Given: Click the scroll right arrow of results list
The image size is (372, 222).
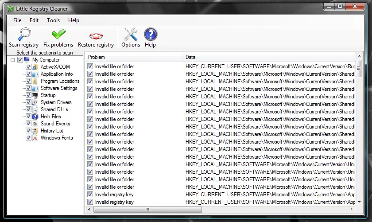Looking at the screenshot, I should point(352,210).
